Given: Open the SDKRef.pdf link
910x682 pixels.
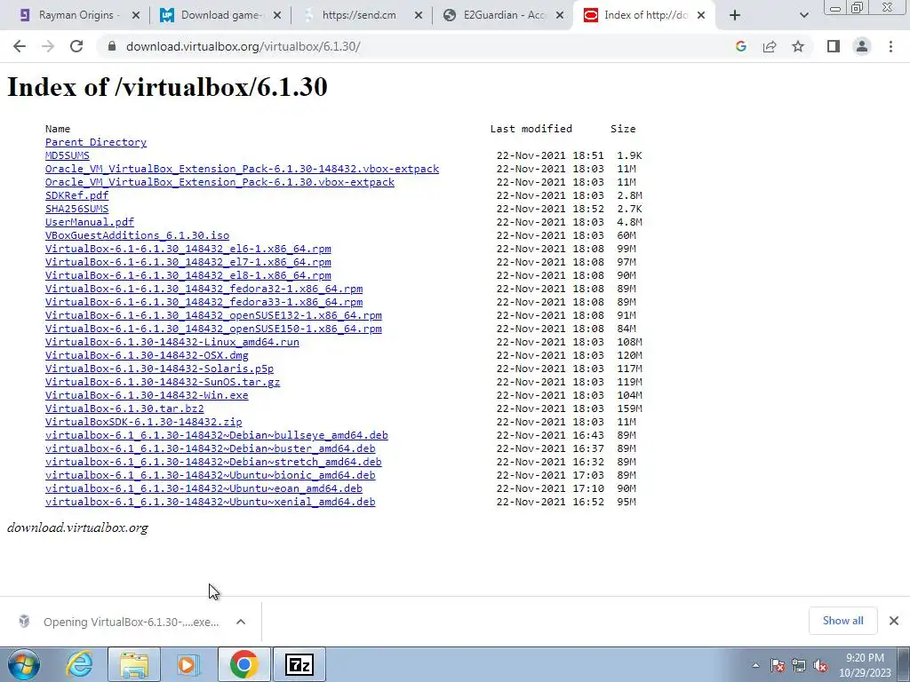Looking at the screenshot, I should tap(76, 195).
